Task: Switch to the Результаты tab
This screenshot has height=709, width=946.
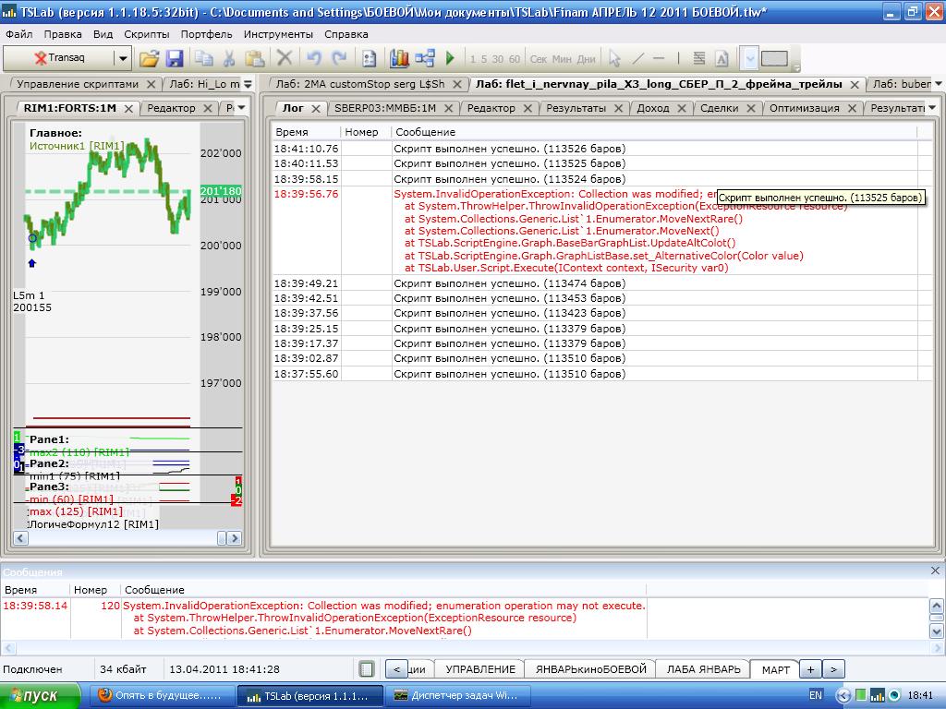Action: point(576,108)
